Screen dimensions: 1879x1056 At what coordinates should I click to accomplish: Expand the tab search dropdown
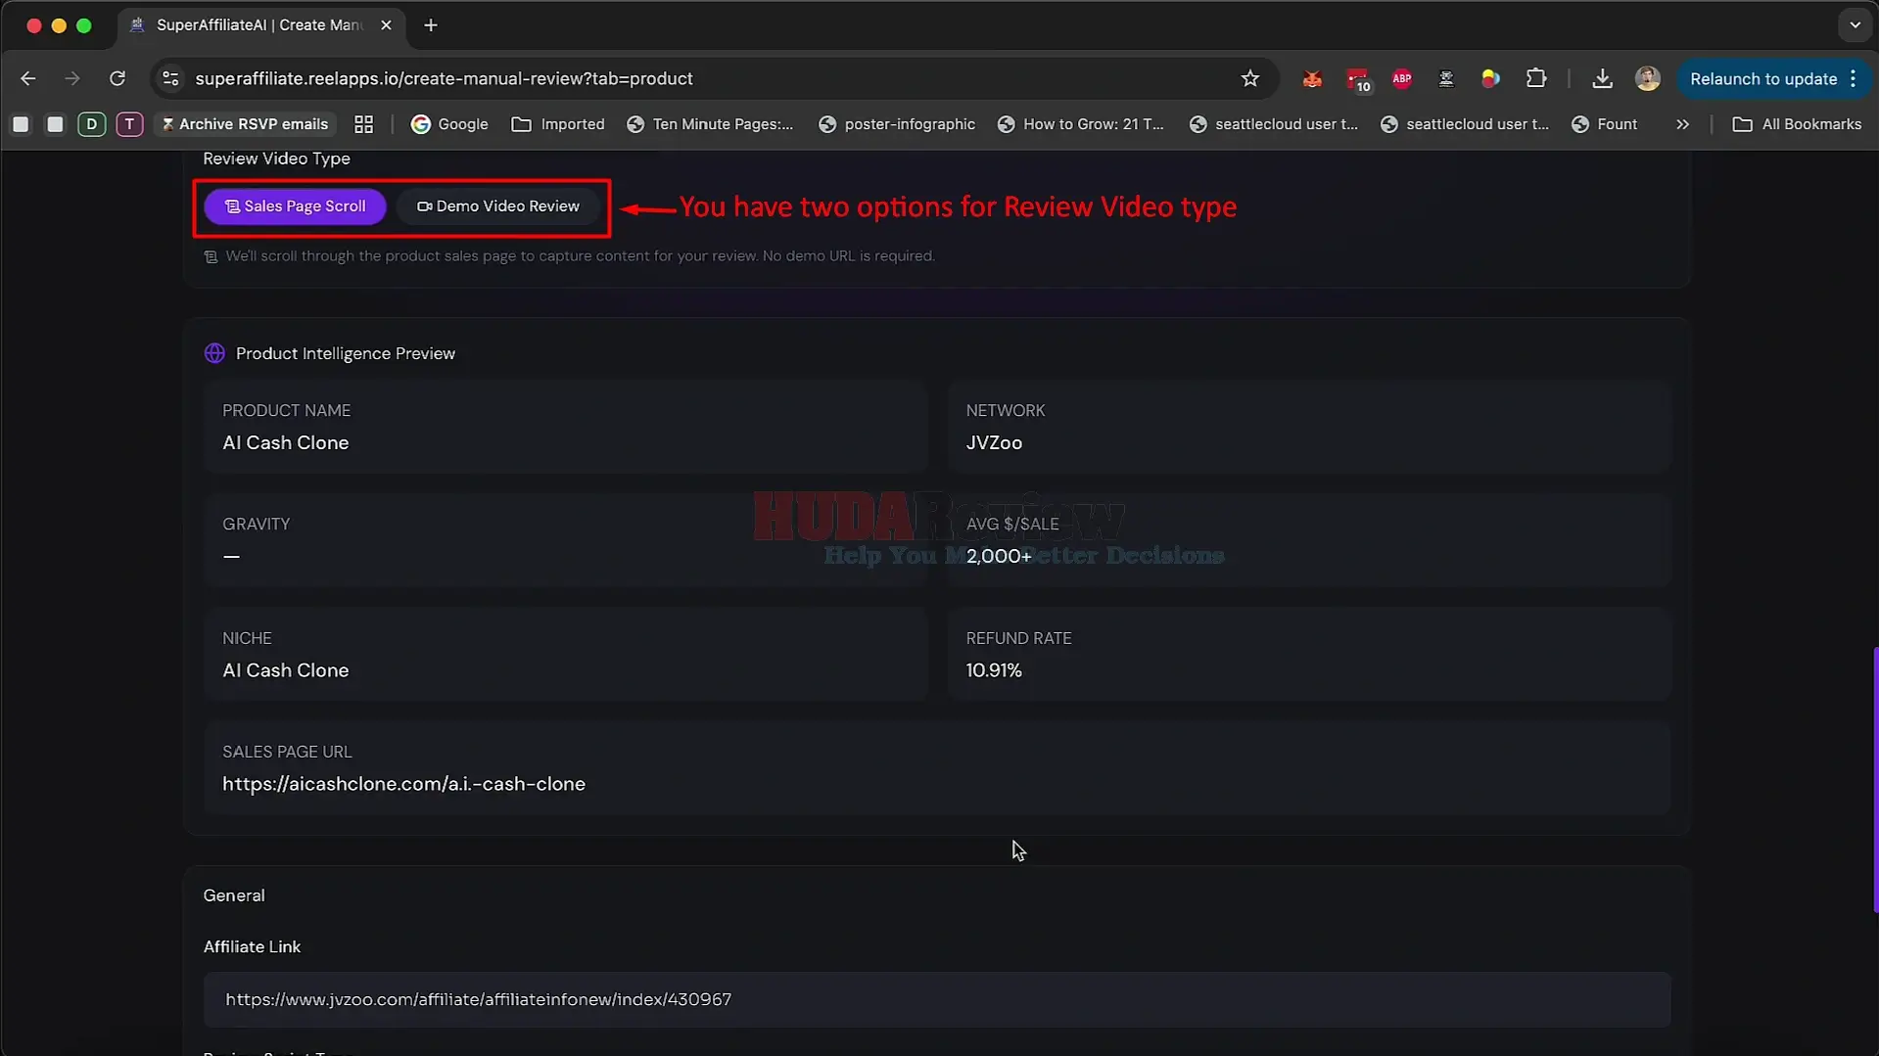[x=1855, y=25]
